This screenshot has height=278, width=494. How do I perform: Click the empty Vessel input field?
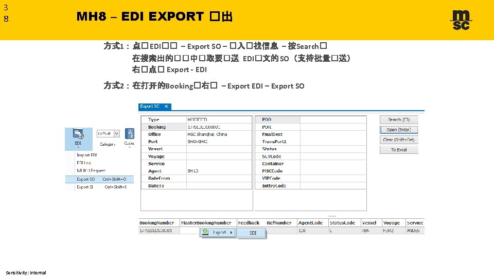(x=219, y=149)
